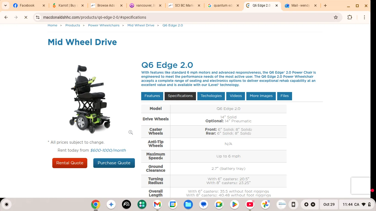The width and height of the screenshot is (376, 211).
Task: Open the Gmail app from the shelf
Action: pyautogui.click(x=157, y=204)
